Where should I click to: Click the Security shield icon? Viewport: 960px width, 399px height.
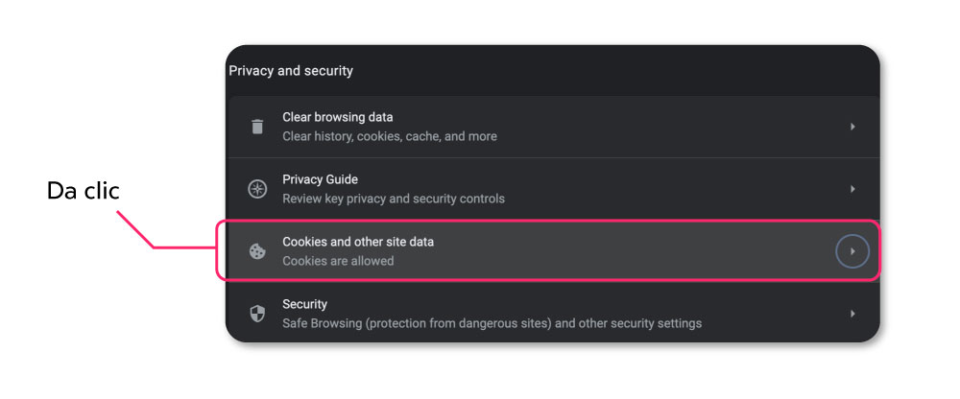pos(257,314)
